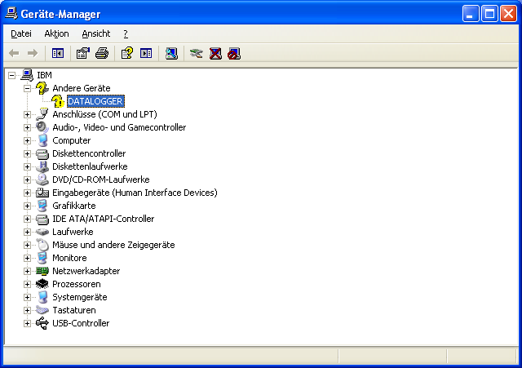
Task: Click the Geräte-Manager title bar icon
Action: 11,14
